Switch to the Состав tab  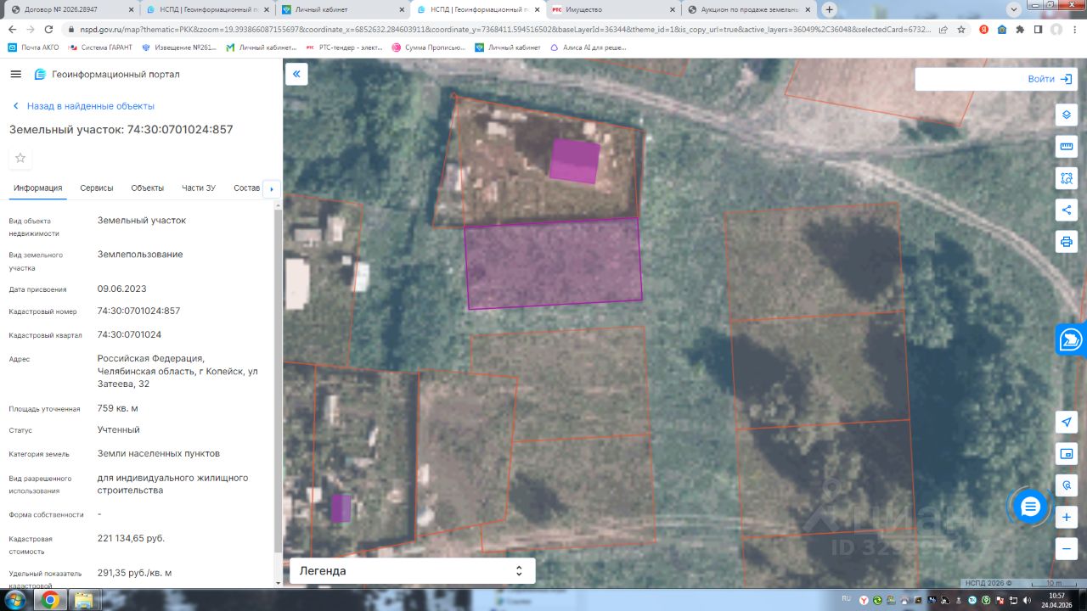(x=247, y=188)
